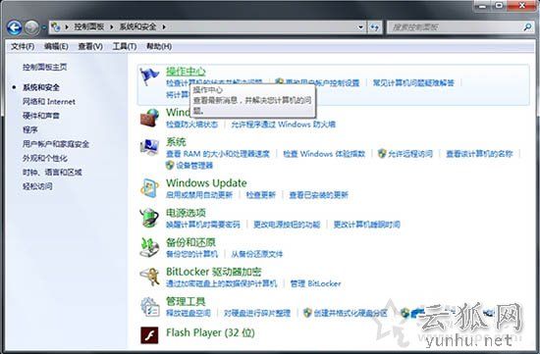Screen dimensions: 540x354
Task: Click 允许远程访问 link
Action: coord(410,154)
